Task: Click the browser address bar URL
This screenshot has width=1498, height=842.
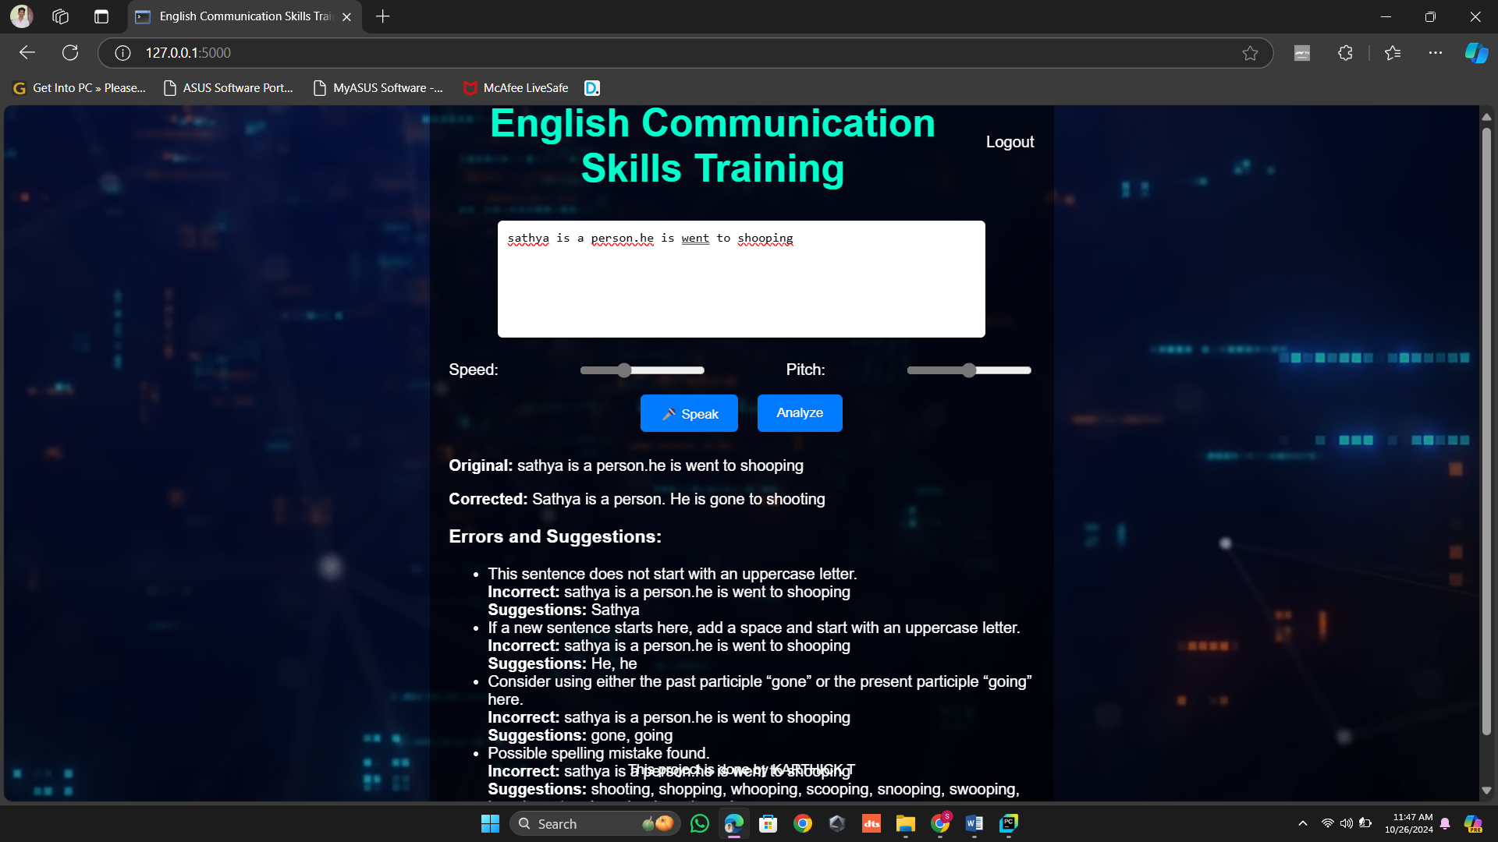Action: pos(188,53)
